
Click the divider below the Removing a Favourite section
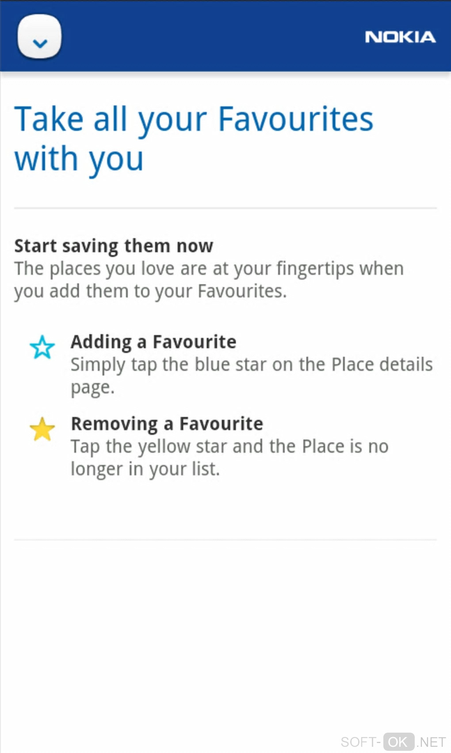tap(225, 540)
